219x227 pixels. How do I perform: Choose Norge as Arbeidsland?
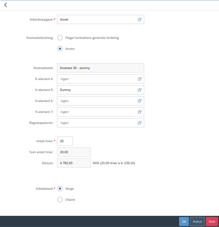[60, 189]
